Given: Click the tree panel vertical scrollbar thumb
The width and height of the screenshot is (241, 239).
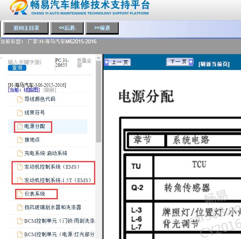Looking at the screenshot, I should tap(98, 101).
